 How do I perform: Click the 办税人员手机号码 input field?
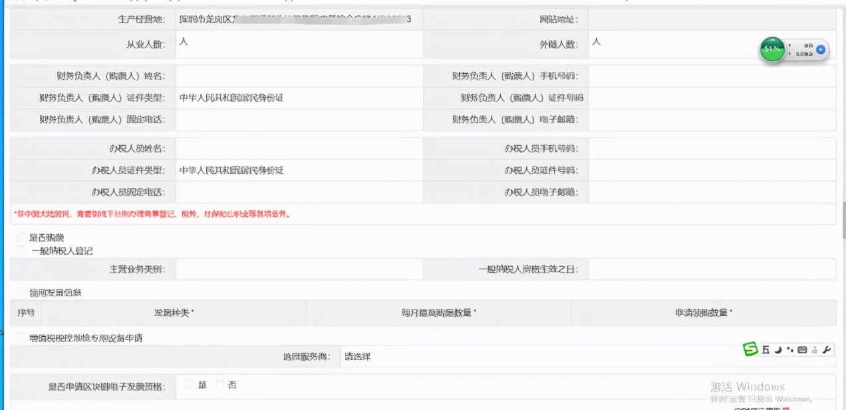coord(711,148)
